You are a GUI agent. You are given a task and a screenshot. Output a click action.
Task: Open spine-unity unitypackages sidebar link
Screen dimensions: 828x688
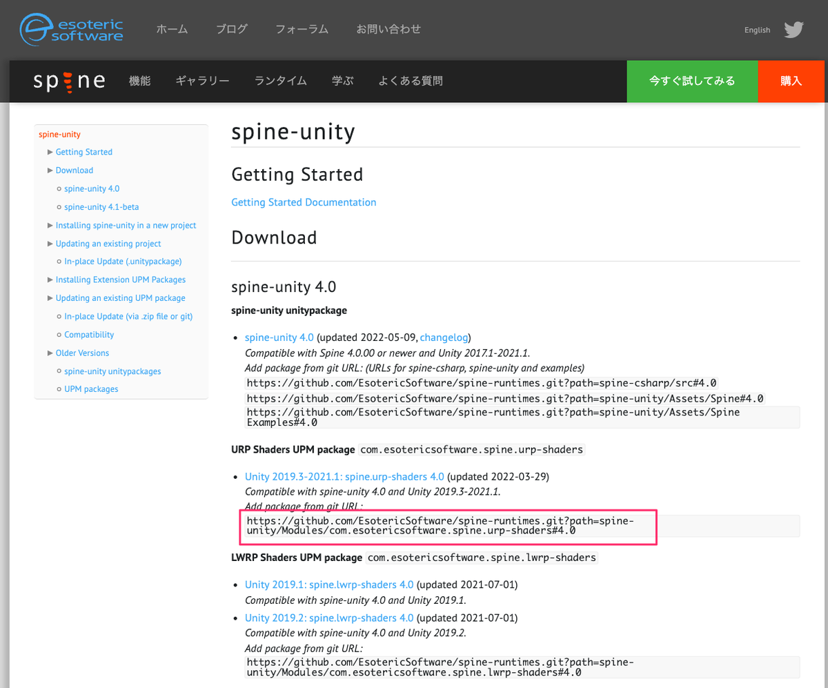[x=112, y=371]
